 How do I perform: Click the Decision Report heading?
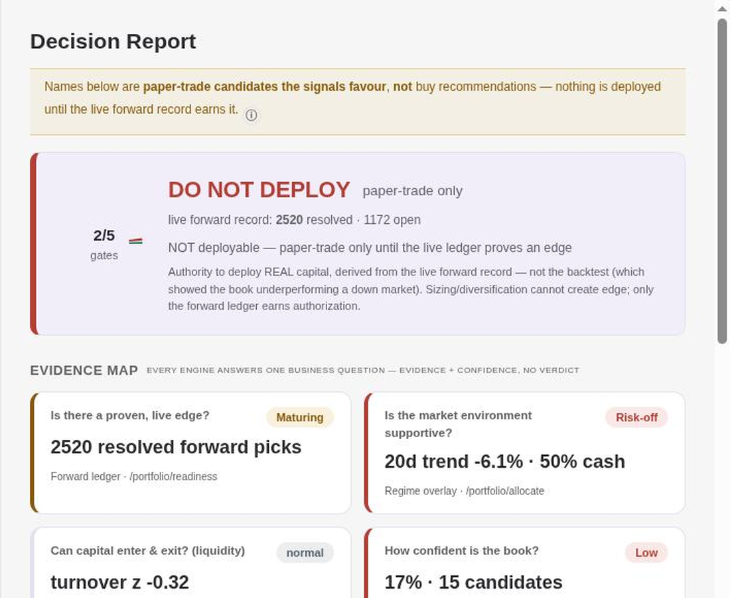pos(113,41)
